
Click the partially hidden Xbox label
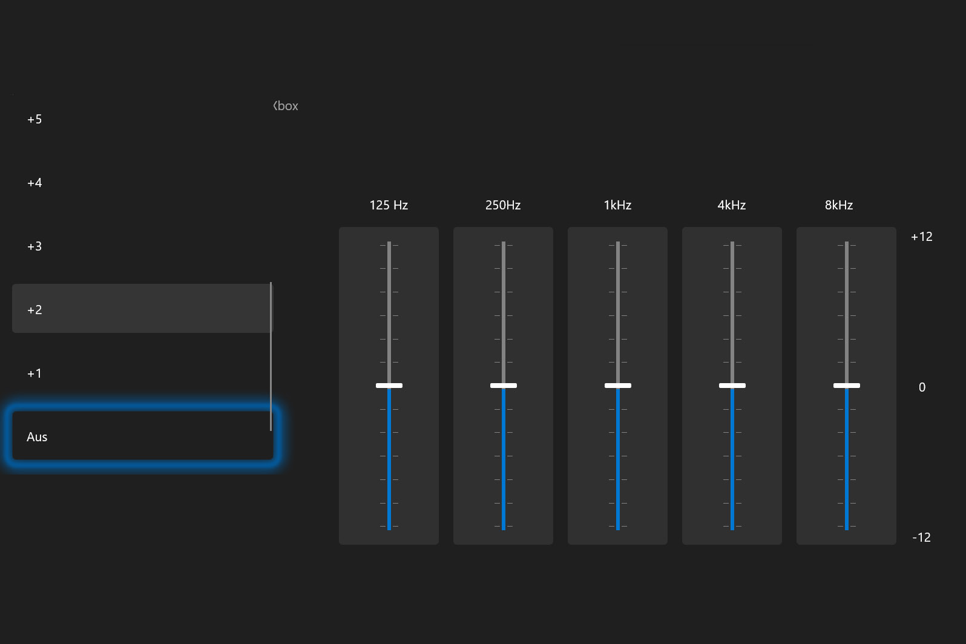pyautogui.click(x=286, y=106)
